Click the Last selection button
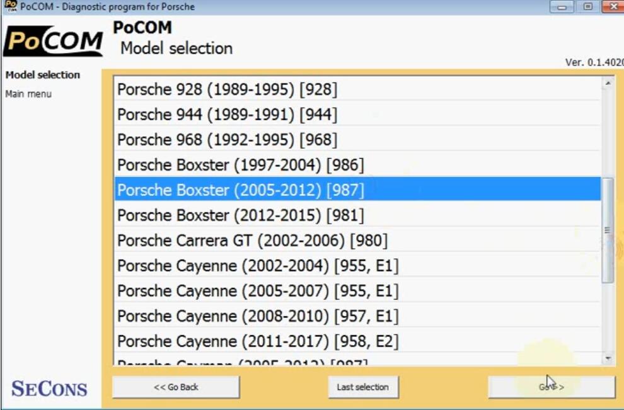 (x=363, y=387)
